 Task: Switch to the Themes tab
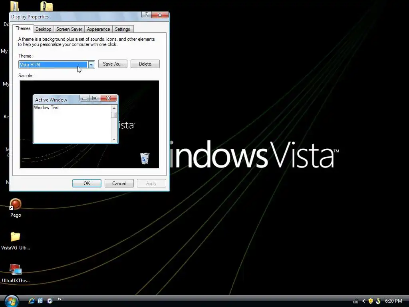pos(23,28)
